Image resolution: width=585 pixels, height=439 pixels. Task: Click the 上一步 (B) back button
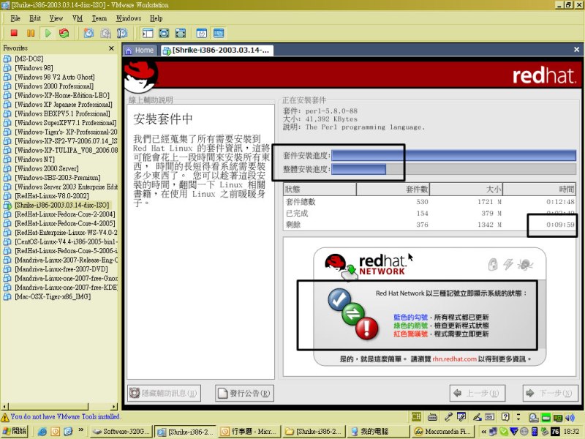click(x=478, y=393)
